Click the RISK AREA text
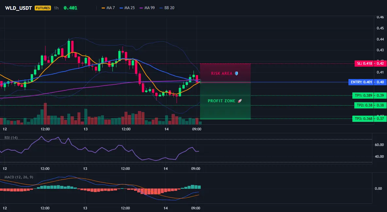The image size is (387, 212). [x=222, y=73]
